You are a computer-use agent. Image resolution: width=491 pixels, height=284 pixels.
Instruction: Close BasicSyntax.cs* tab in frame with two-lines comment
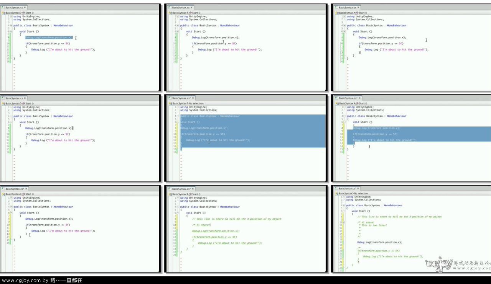coord(359,188)
